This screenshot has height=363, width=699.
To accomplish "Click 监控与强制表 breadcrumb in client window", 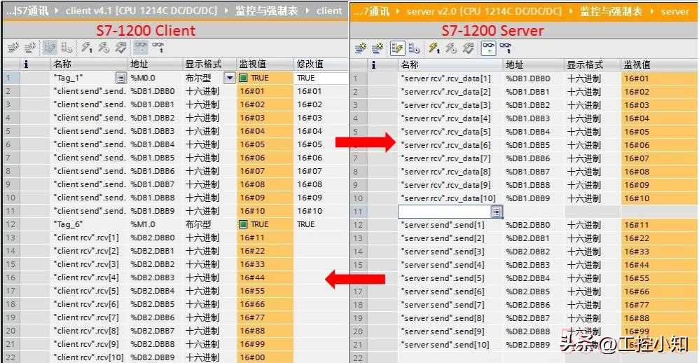I will 267,11.
